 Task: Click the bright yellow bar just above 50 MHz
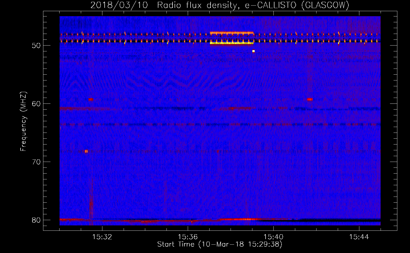tap(232, 43)
